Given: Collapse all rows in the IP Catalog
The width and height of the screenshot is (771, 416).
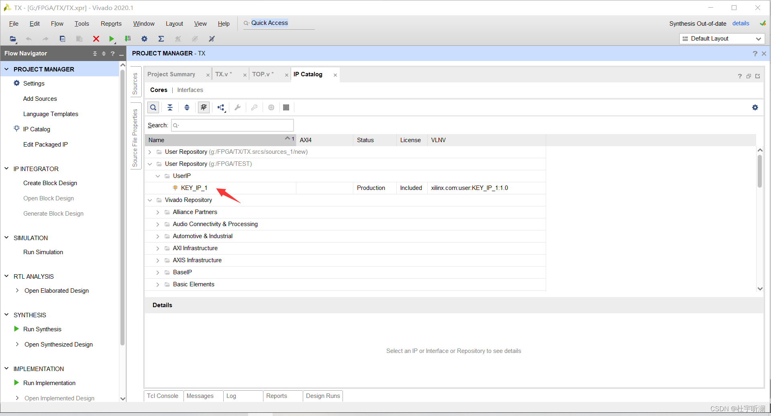Looking at the screenshot, I should [x=170, y=108].
